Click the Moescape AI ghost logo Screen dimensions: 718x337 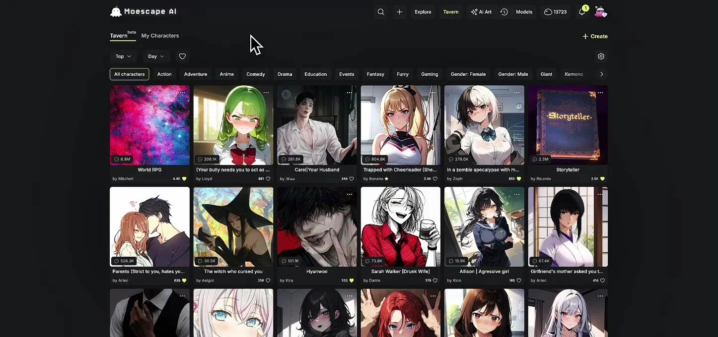click(116, 11)
